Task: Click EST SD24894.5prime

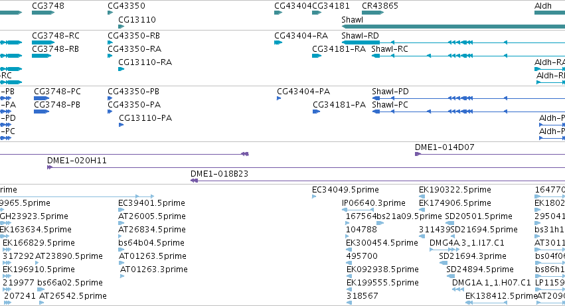Action: [479, 270]
